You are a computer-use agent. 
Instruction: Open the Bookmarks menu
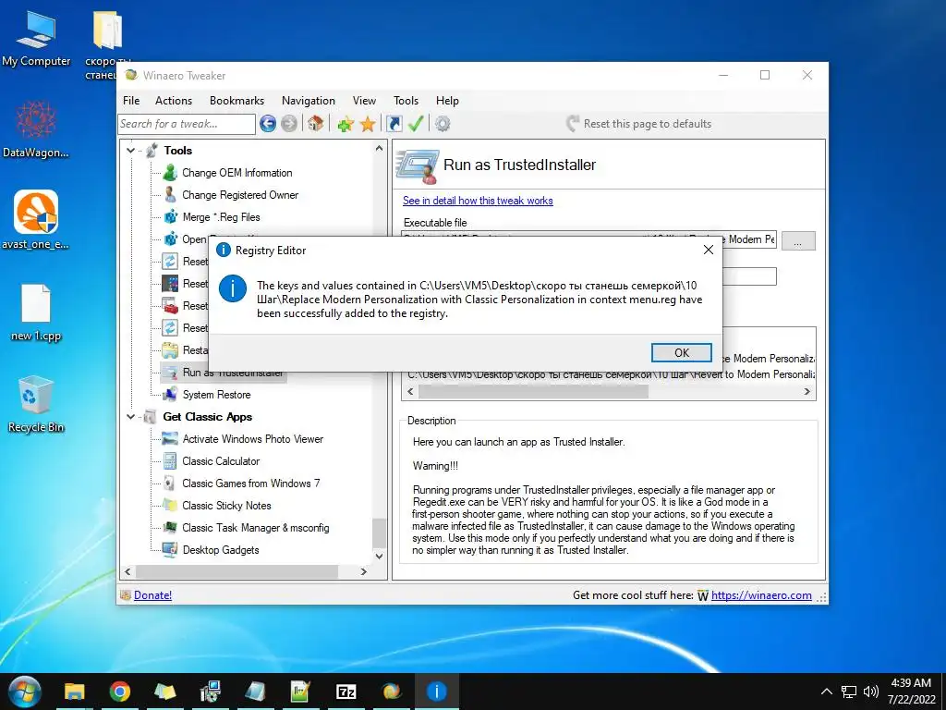(x=236, y=101)
